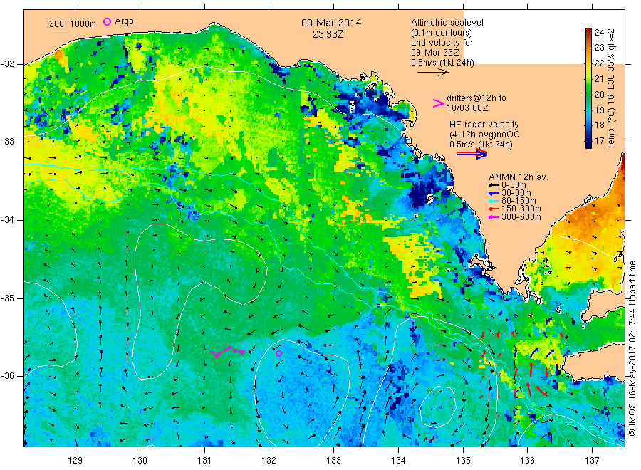Screen dimensions: 641x470
Task: Click the '09-Mar-2014' date label
Action: pyautogui.click(x=331, y=23)
